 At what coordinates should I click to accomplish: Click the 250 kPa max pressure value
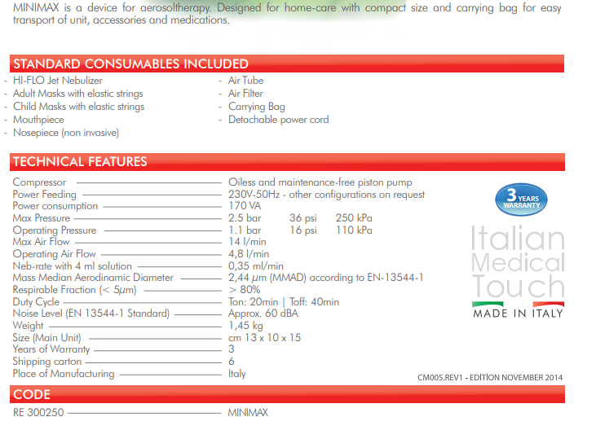(354, 218)
